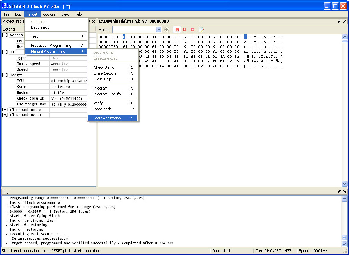Click Log scrollbar up arrow
The image size is (349, 255).
344,198
